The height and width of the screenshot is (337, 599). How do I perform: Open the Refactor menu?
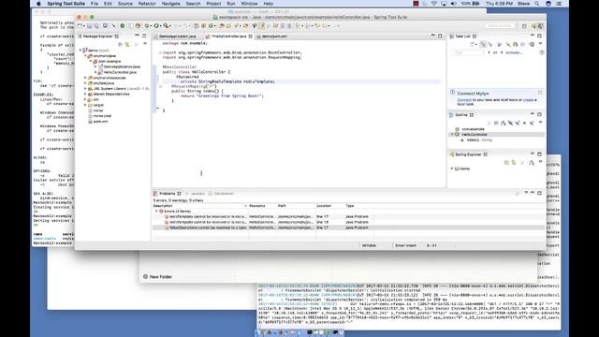pyautogui.click(x=147, y=4)
